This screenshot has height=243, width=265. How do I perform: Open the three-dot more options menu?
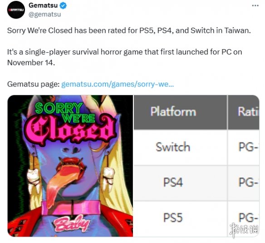coord(255,5)
